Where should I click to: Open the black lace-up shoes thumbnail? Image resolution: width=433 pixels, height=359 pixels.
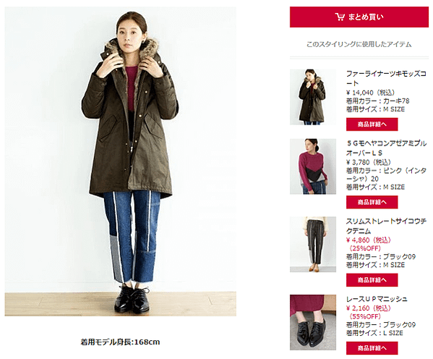pos(313,322)
